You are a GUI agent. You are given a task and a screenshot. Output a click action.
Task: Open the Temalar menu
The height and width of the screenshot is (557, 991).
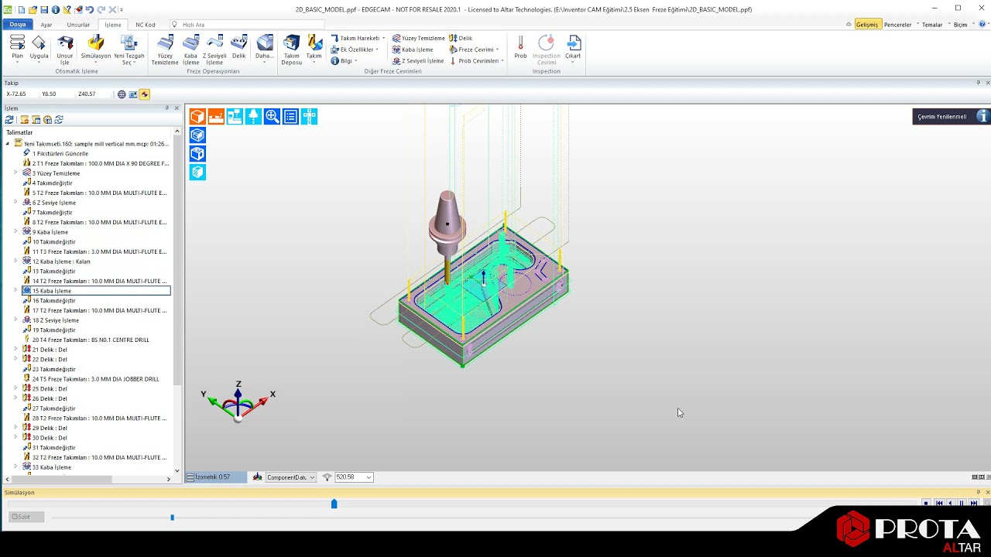932,25
